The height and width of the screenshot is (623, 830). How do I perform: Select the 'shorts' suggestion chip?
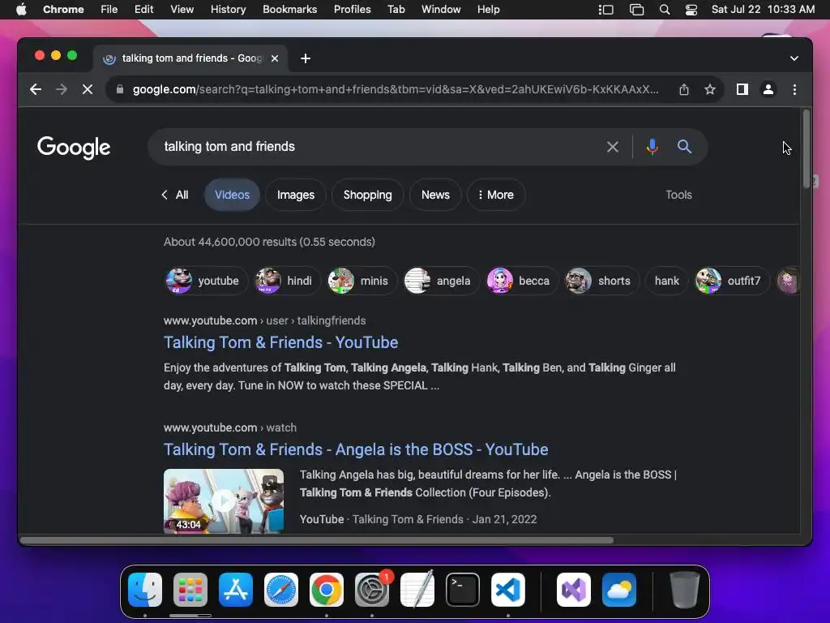602,281
